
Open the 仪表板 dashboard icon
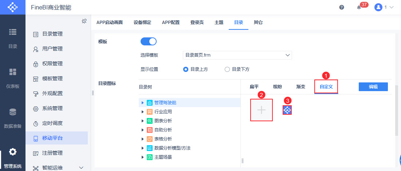(13, 72)
